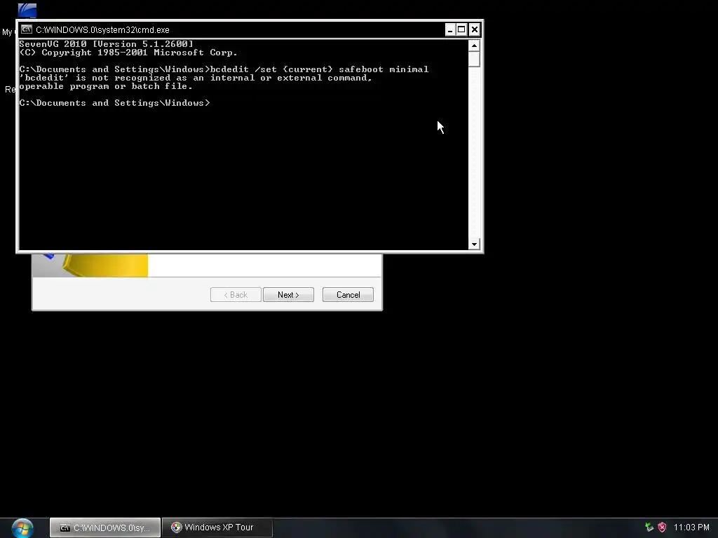Click the cmd window title bar icon
718x538 pixels.
click(x=27, y=29)
